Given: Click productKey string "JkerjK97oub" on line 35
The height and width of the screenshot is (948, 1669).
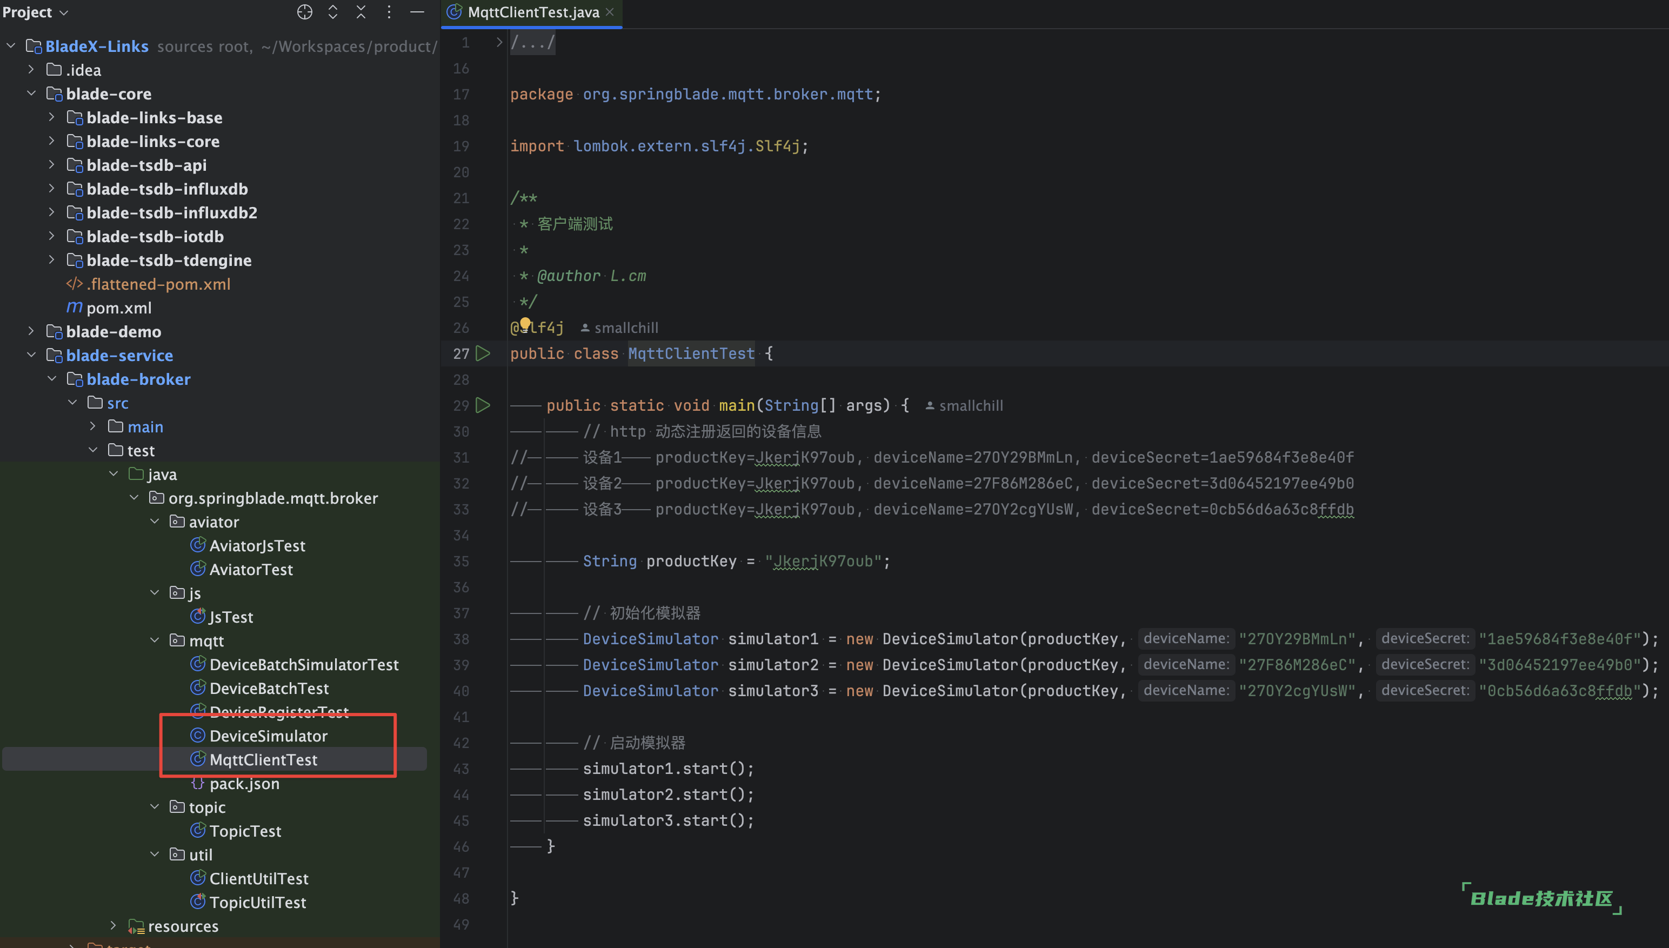Looking at the screenshot, I should (x=823, y=560).
